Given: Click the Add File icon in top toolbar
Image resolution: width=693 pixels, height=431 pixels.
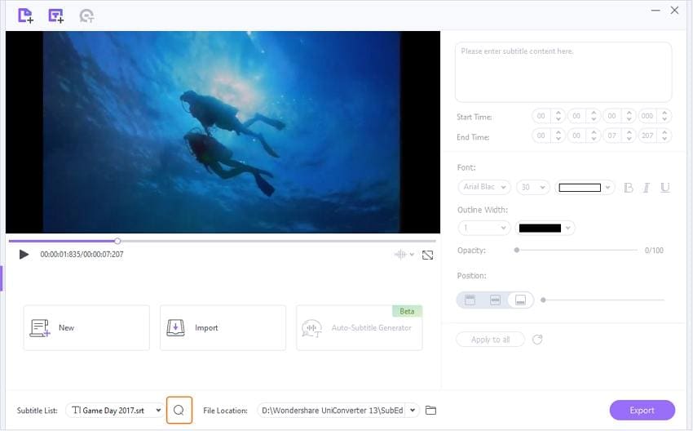Looking at the screenshot, I should pos(25,16).
